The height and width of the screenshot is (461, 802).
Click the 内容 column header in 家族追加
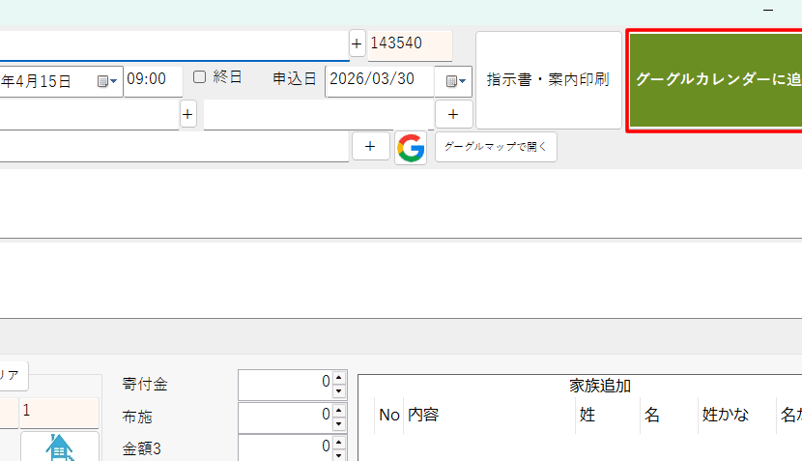click(x=423, y=415)
